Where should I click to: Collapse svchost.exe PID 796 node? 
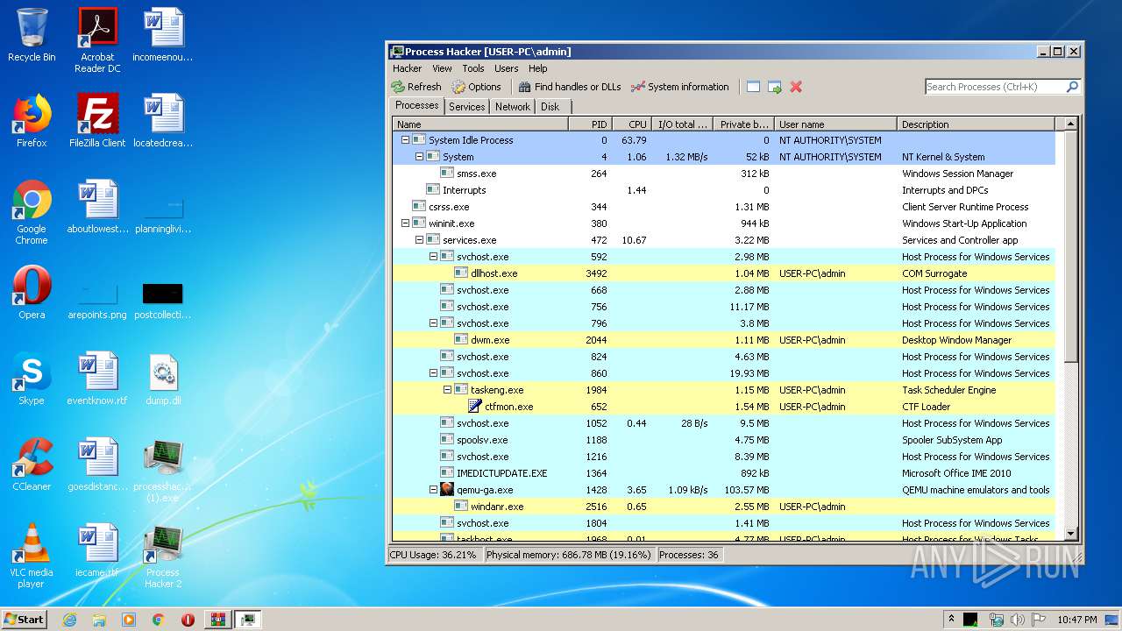pos(433,323)
